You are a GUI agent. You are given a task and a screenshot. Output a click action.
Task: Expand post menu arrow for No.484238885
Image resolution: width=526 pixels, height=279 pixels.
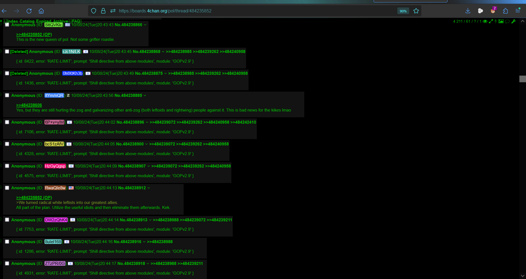pyautogui.click(x=145, y=95)
